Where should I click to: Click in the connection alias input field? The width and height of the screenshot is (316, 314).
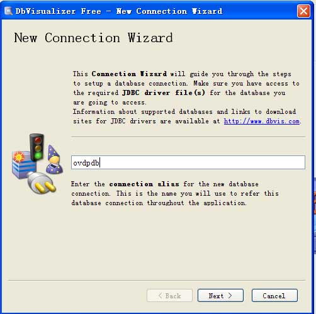[x=188, y=162]
